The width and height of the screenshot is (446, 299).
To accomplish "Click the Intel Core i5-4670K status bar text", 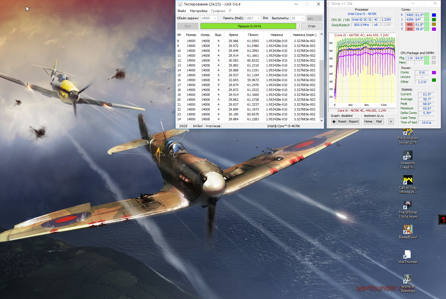I will point(284,126).
